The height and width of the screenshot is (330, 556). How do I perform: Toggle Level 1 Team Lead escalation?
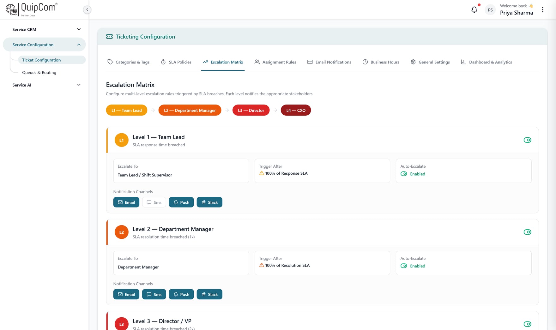[527, 140]
